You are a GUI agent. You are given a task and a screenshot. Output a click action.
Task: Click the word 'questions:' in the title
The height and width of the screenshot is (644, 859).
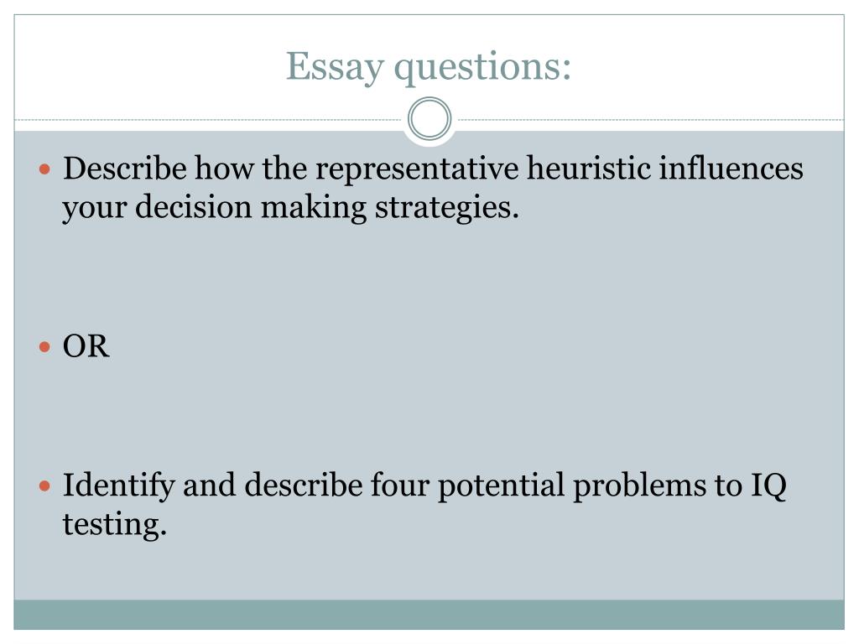pyautogui.click(x=483, y=69)
